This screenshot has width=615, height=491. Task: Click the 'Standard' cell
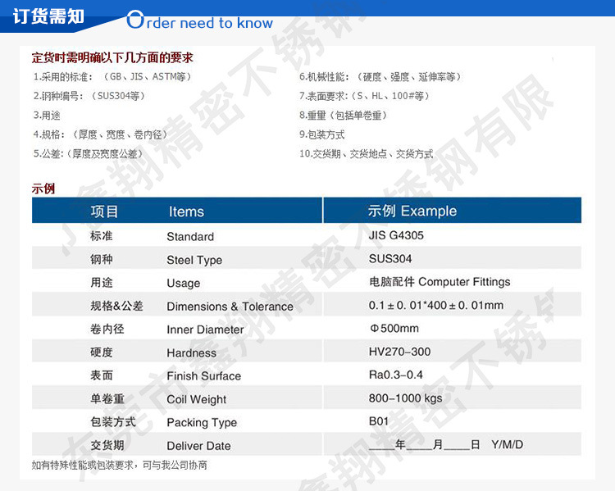click(x=190, y=236)
